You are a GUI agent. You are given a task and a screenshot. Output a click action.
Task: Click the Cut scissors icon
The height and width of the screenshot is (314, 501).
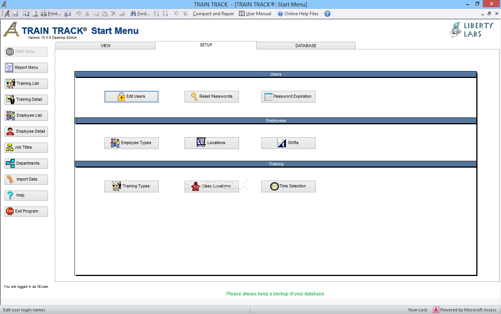(x=87, y=14)
